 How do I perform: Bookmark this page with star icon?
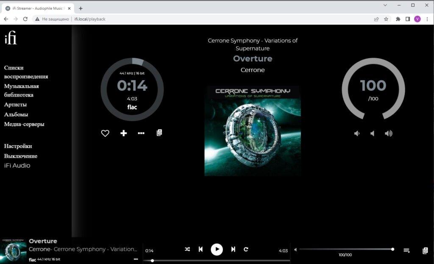(386, 19)
